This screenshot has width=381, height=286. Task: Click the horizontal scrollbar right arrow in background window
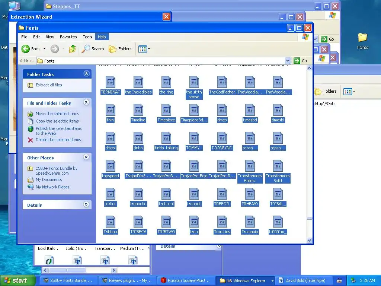[113, 270]
